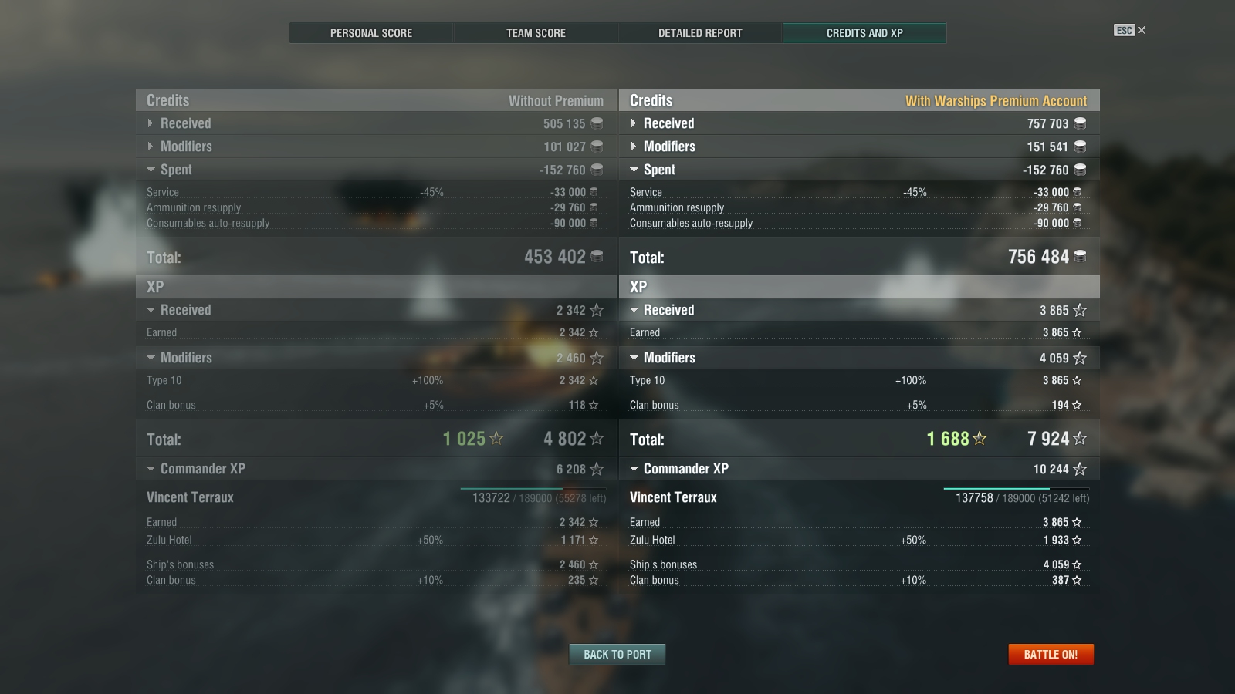Screen dimensions: 1235x694
Task: Click the star icon beside 4 802 XP total
Action: [597, 439]
